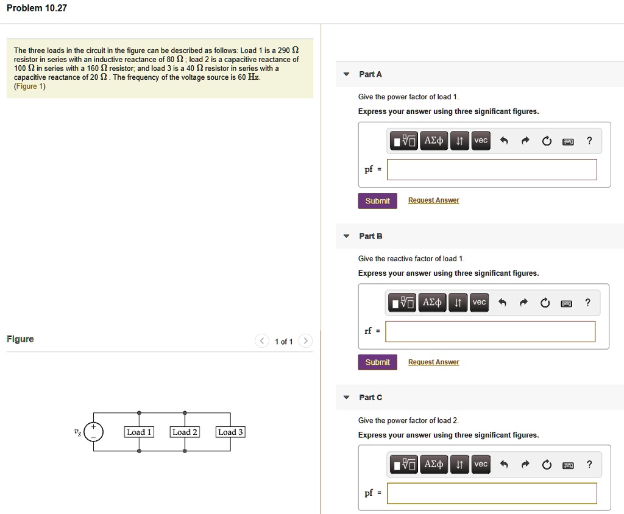The width and height of the screenshot is (624, 514).
Task: Click the redo arrow in Part B toolbar
Action: tap(524, 302)
